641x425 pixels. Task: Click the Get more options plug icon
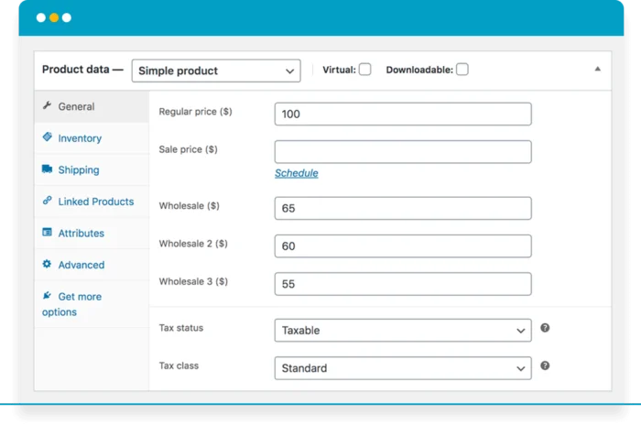click(47, 296)
